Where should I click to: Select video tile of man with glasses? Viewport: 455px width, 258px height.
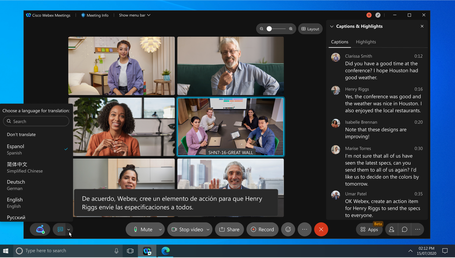coord(231,66)
